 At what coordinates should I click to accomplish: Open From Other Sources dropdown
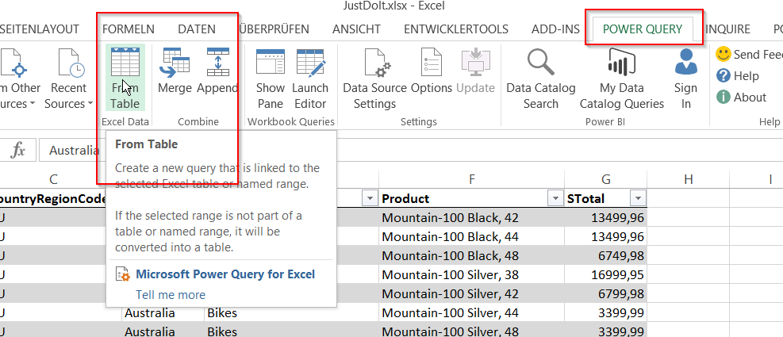coord(19,80)
